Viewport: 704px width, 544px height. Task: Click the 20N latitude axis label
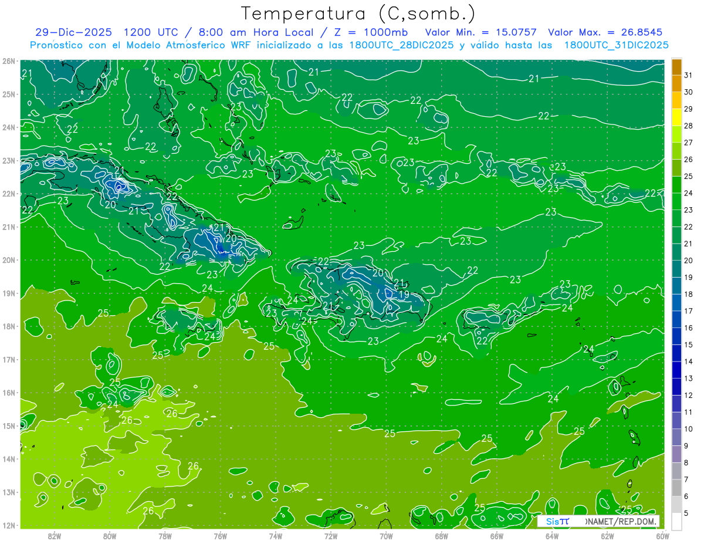[x=9, y=260]
